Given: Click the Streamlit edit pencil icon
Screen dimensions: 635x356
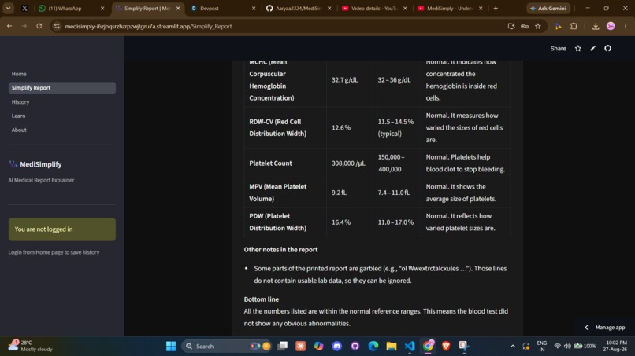Looking at the screenshot, I should pos(593,49).
